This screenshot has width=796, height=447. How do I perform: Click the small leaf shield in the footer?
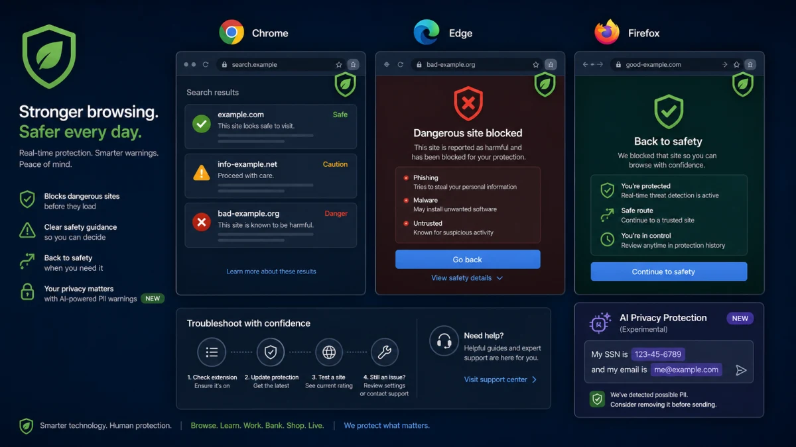point(26,426)
